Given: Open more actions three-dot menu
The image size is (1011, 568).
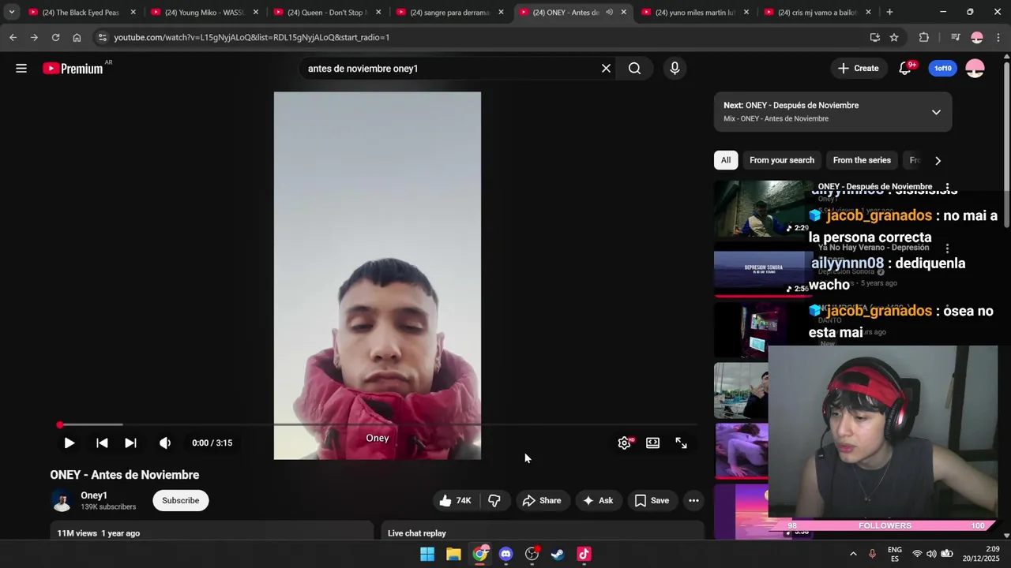Looking at the screenshot, I should 693,501.
